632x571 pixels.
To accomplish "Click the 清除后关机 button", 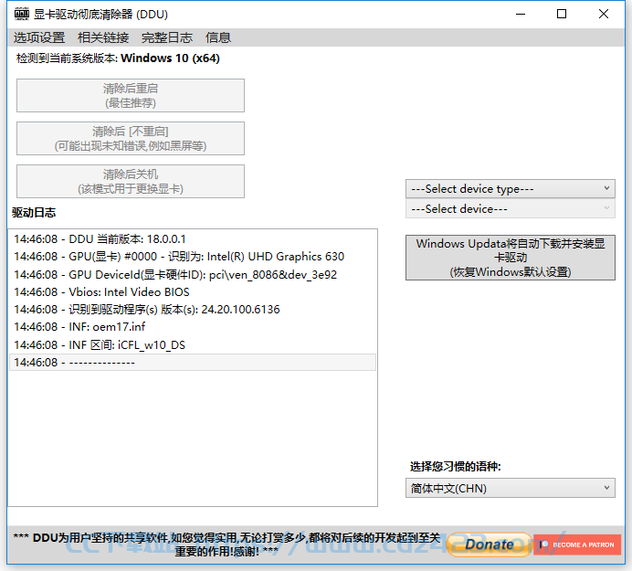I will 131,181.
